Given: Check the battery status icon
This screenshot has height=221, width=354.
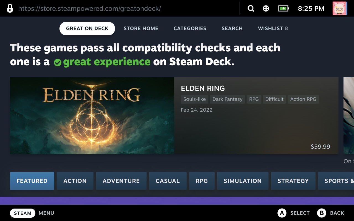Looking at the screenshot, I should pyautogui.click(x=283, y=9).
